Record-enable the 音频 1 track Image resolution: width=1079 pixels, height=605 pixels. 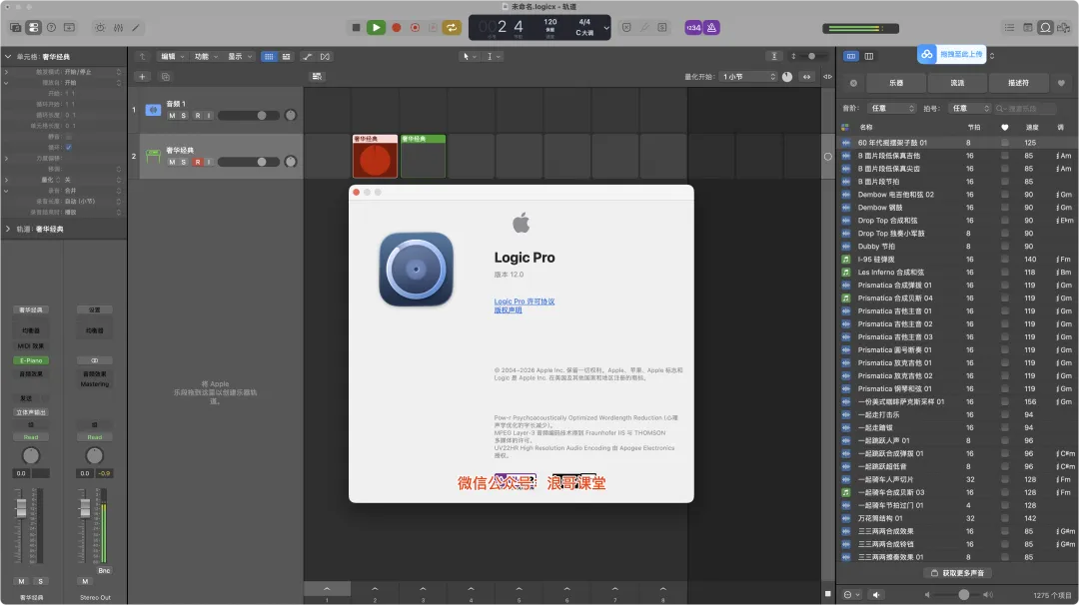point(198,116)
